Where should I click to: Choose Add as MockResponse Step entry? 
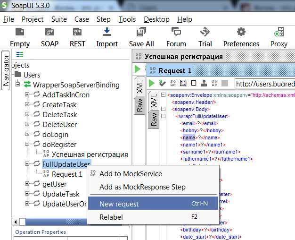[x=153, y=187]
